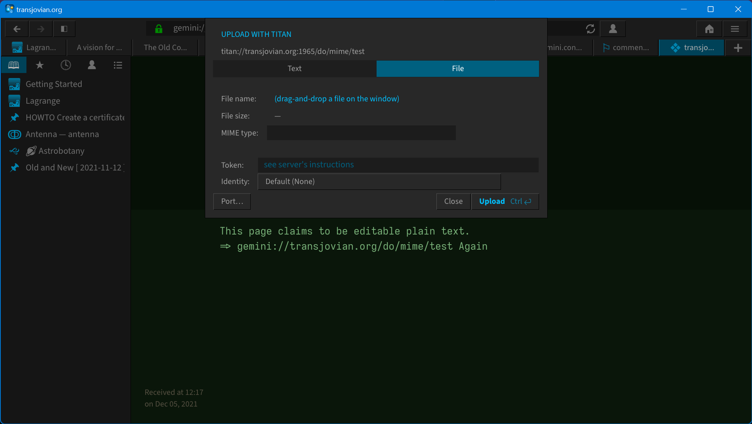
Task: Click the back navigation arrow
Action: point(17,29)
